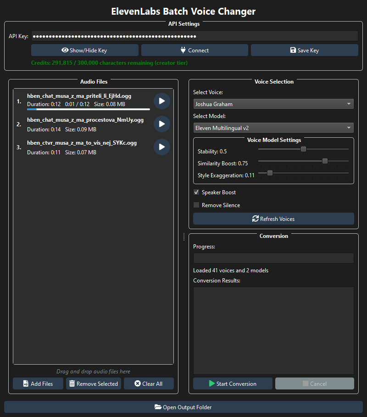The width and height of the screenshot is (367, 417).
Task: Select the hben_ctvr_musa_z_ma_to_vis_nej_SYKc.ogg filename
Action: point(82,143)
